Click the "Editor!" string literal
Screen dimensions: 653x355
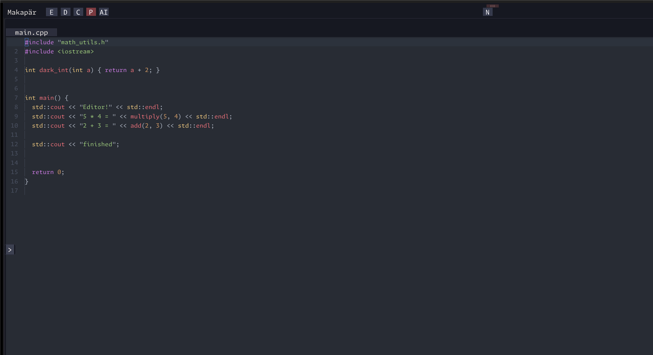click(x=96, y=107)
